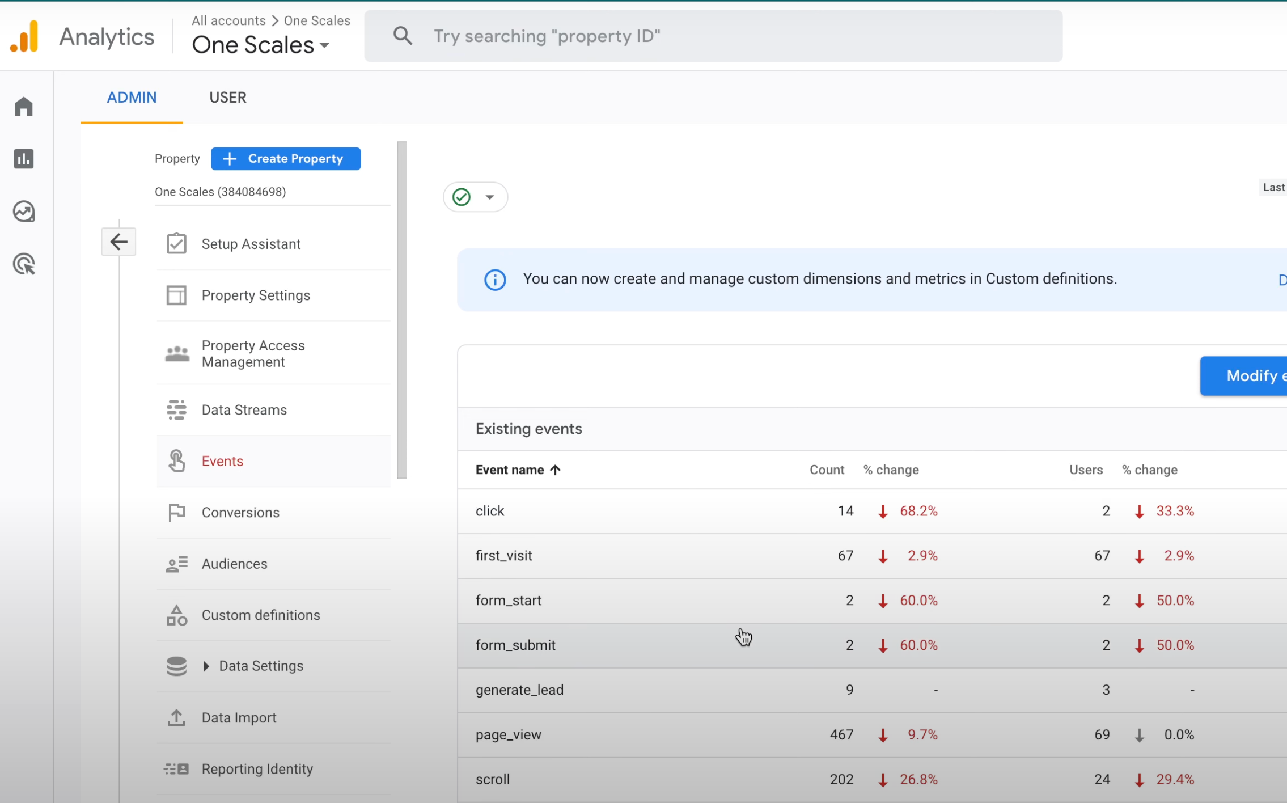Click the Events icon in the property menu

[176, 461]
